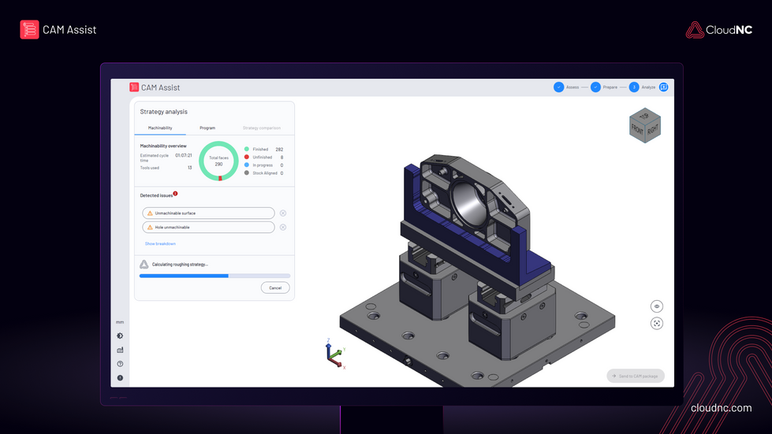Click the CloudNC logo at top right

coord(719,30)
